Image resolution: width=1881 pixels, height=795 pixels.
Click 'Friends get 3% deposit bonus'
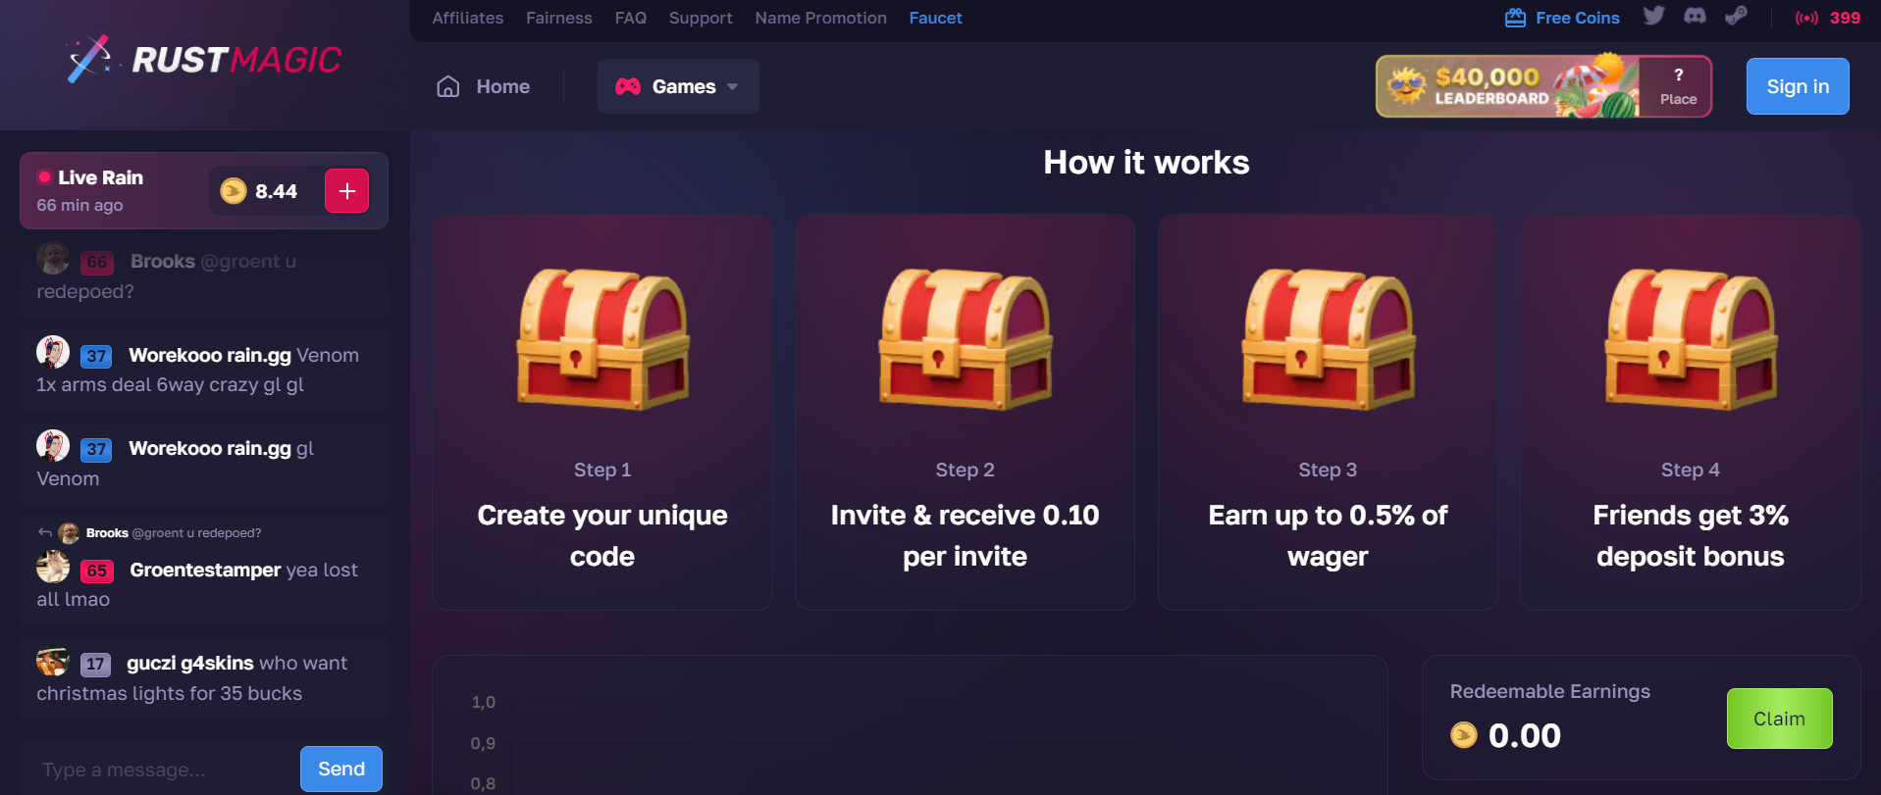point(1691,535)
